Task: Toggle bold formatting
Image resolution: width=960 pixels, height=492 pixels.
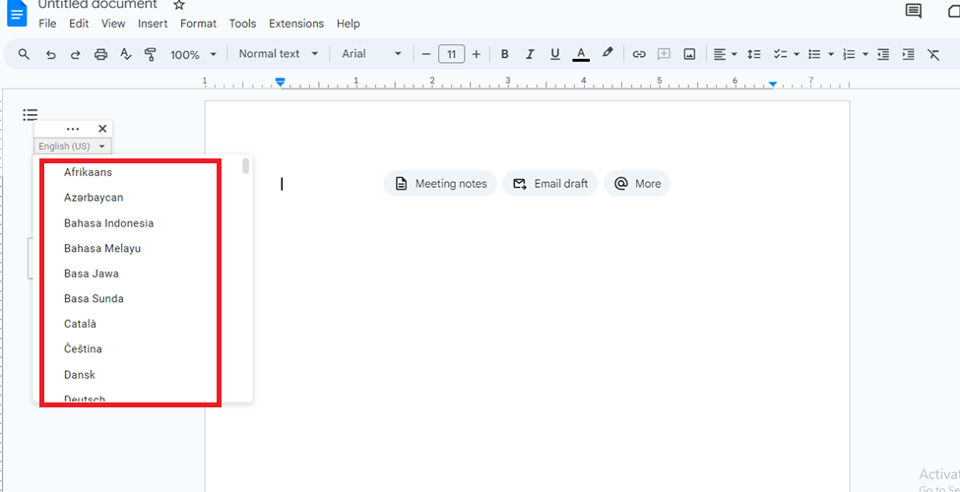Action: click(x=504, y=54)
